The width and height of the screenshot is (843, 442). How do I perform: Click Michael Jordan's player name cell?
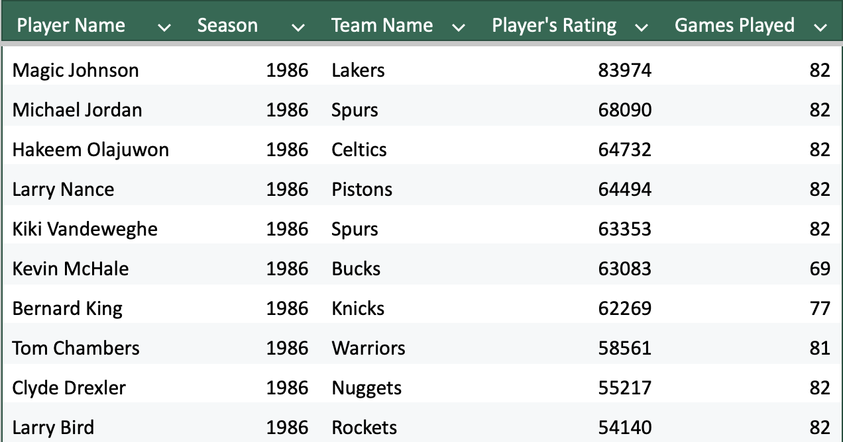[77, 110]
